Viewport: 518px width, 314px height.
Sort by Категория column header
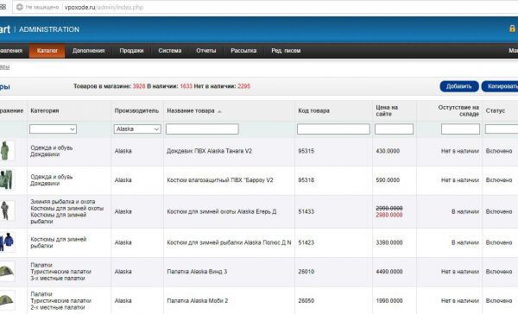point(45,110)
